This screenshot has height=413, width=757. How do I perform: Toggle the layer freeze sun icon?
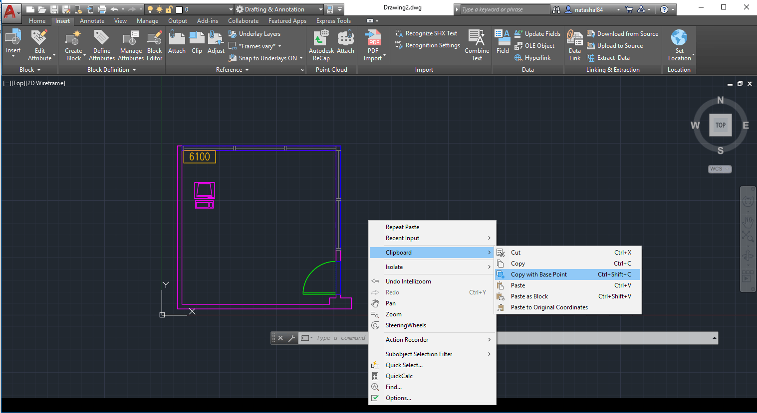click(x=159, y=9)
